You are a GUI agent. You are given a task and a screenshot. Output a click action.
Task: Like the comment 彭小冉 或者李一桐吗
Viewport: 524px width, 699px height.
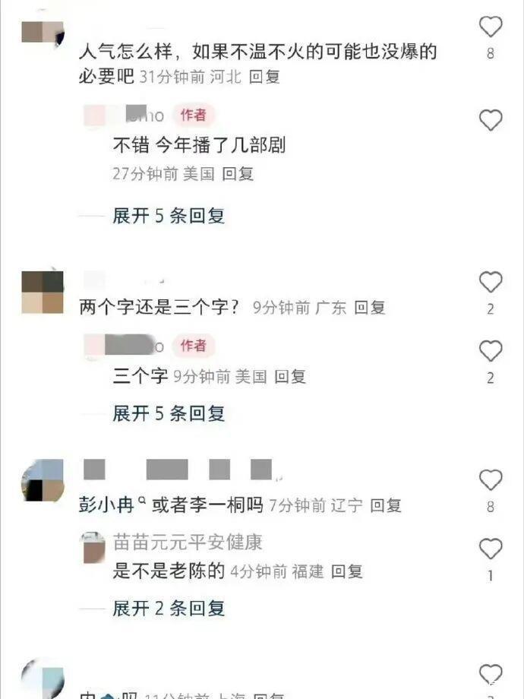[x=491, y=480]
